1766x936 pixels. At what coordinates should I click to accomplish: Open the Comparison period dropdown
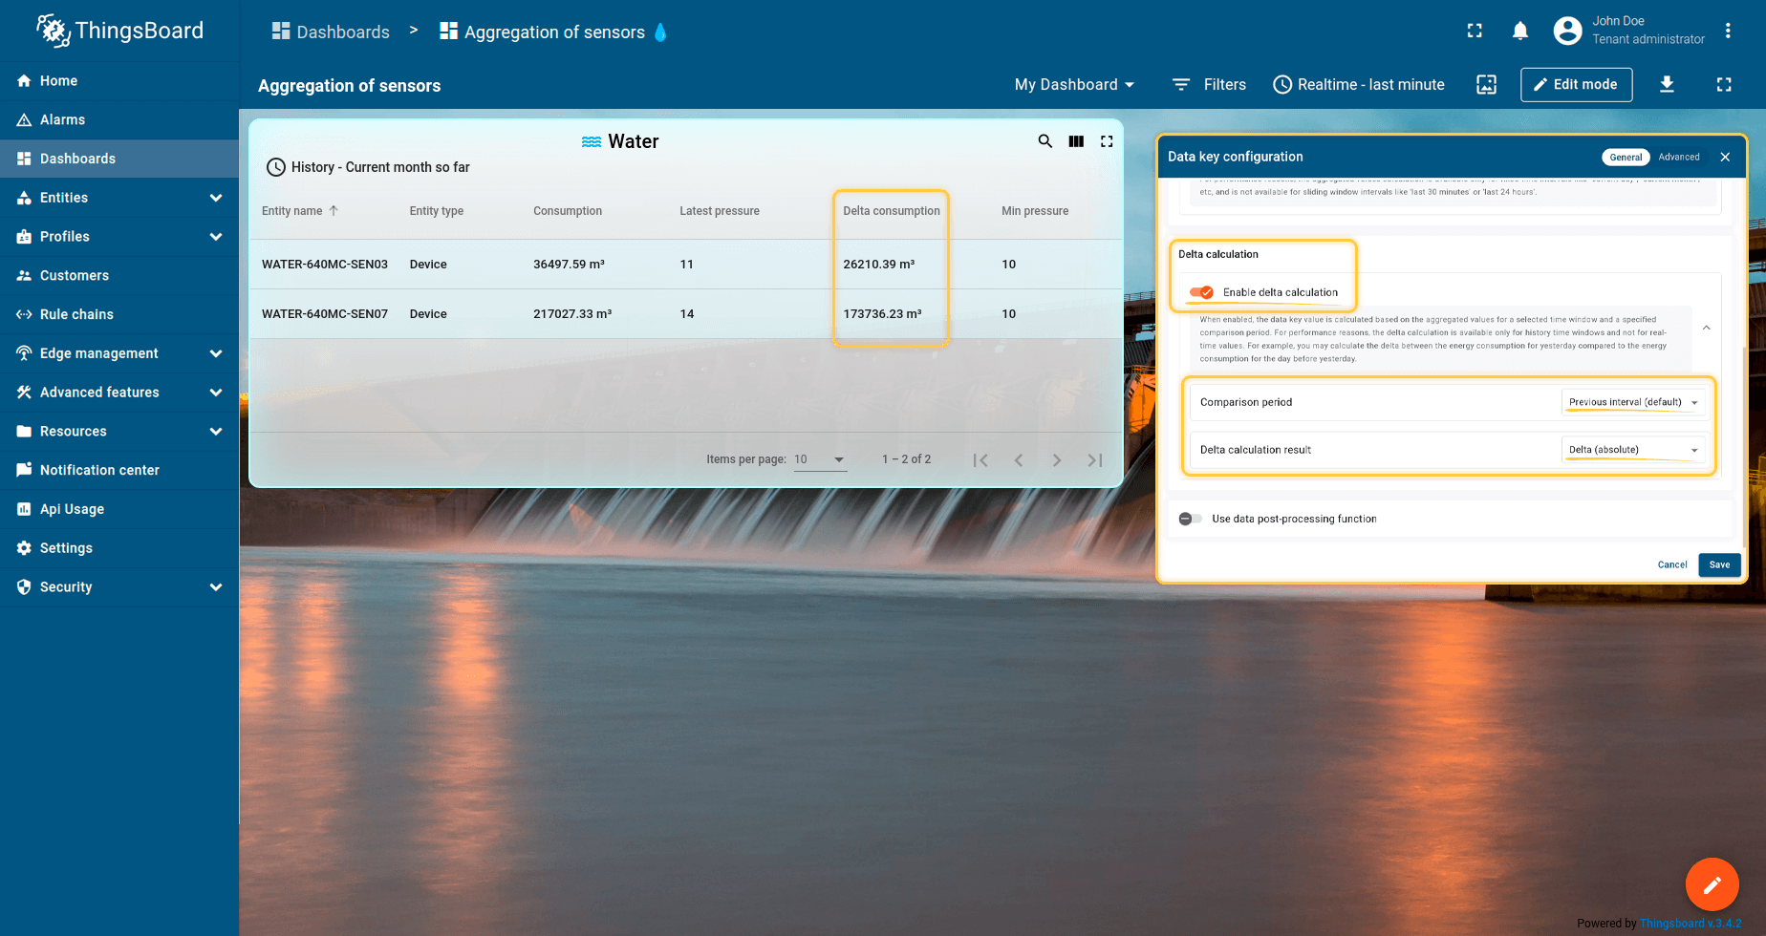pyautogui.click(x=1633, y=402)
